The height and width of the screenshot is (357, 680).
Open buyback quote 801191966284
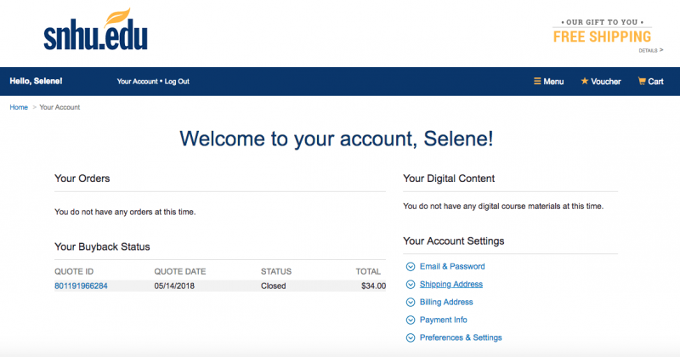tap(81, 286)
